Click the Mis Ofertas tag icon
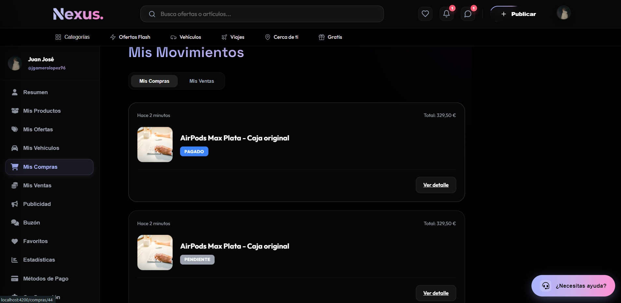The width and height of the screenshot is (621, 303). tap(15, 129)
